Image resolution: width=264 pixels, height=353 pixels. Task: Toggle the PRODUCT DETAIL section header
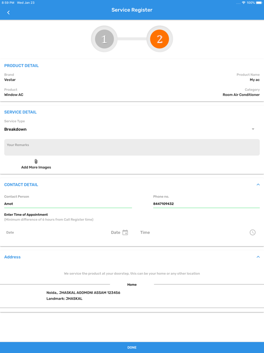click(21, 65)
